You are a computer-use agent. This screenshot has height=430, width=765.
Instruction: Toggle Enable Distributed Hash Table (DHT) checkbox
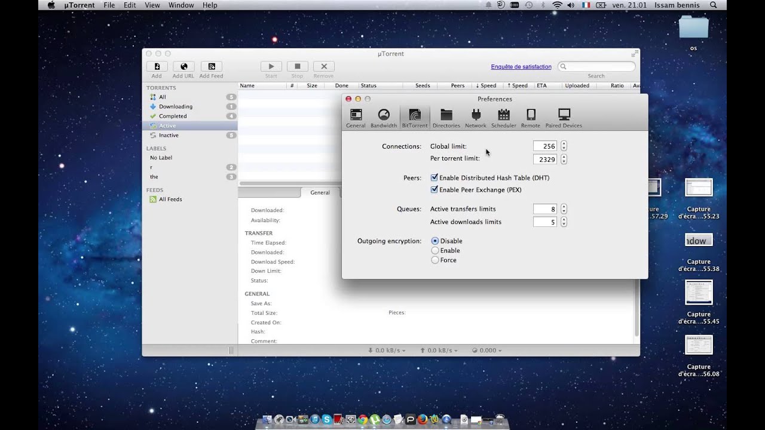434,178
